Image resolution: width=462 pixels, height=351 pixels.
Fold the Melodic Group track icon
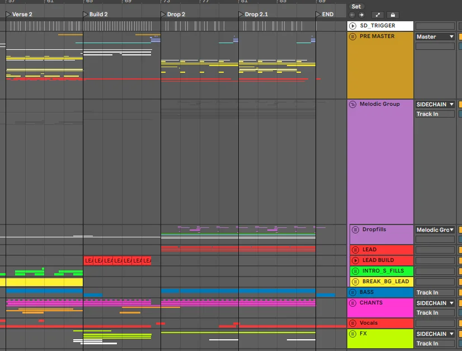(x=352, y=105)
